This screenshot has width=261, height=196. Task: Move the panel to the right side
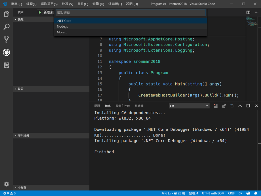(248, 106)
